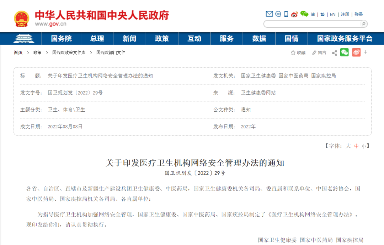Click the WeChat icon in top header
Viewport: 384px width, 245px height.
tap(304, 14)
